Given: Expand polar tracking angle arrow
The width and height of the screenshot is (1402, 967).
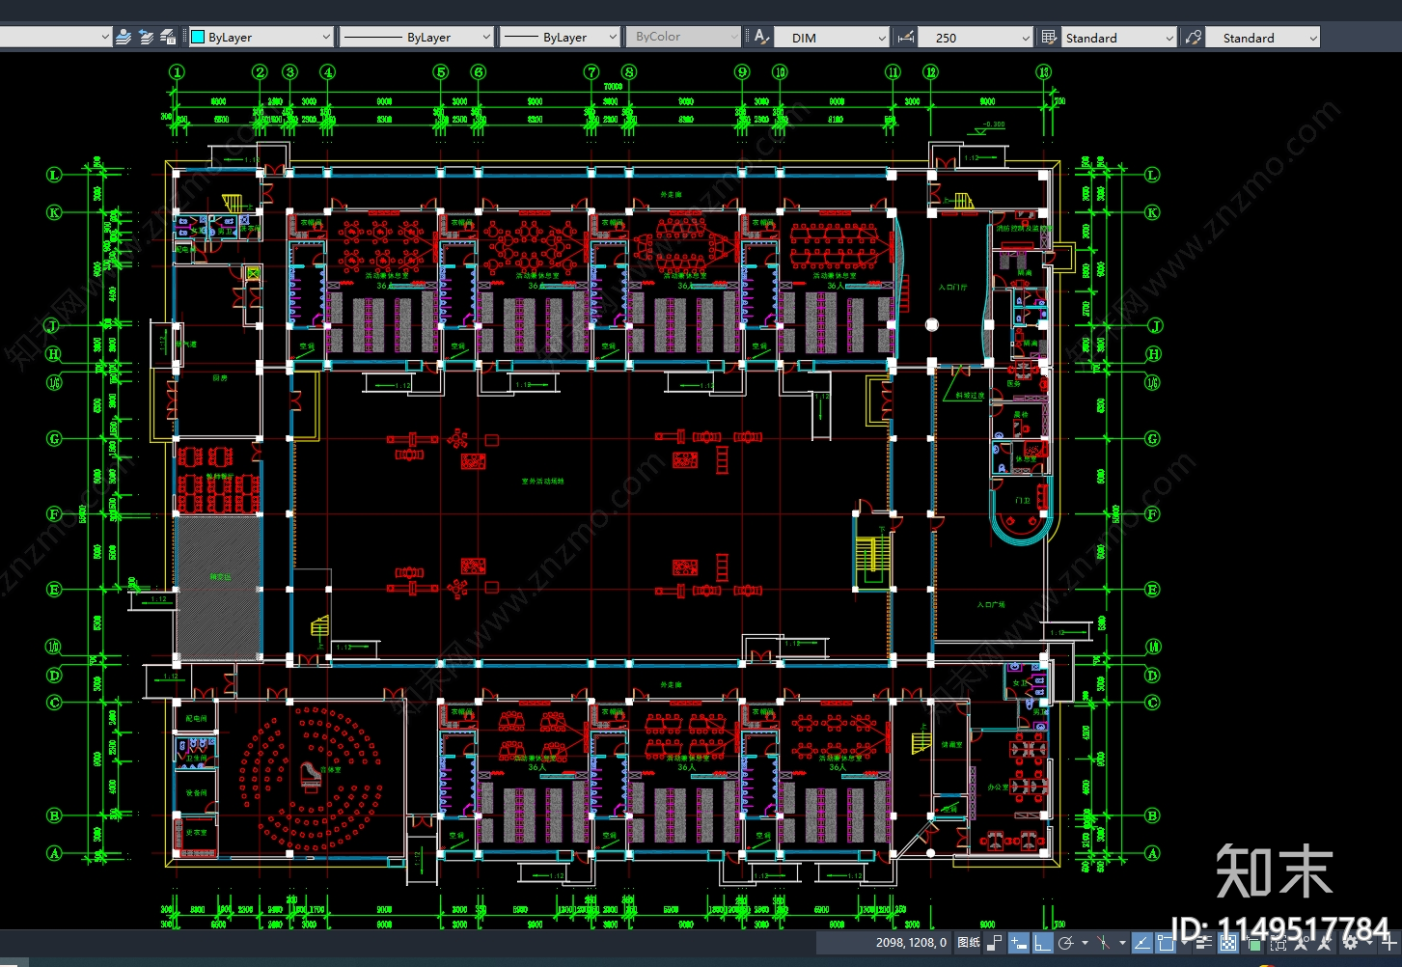Looking at the screenshot, I should pos(1086,943).
